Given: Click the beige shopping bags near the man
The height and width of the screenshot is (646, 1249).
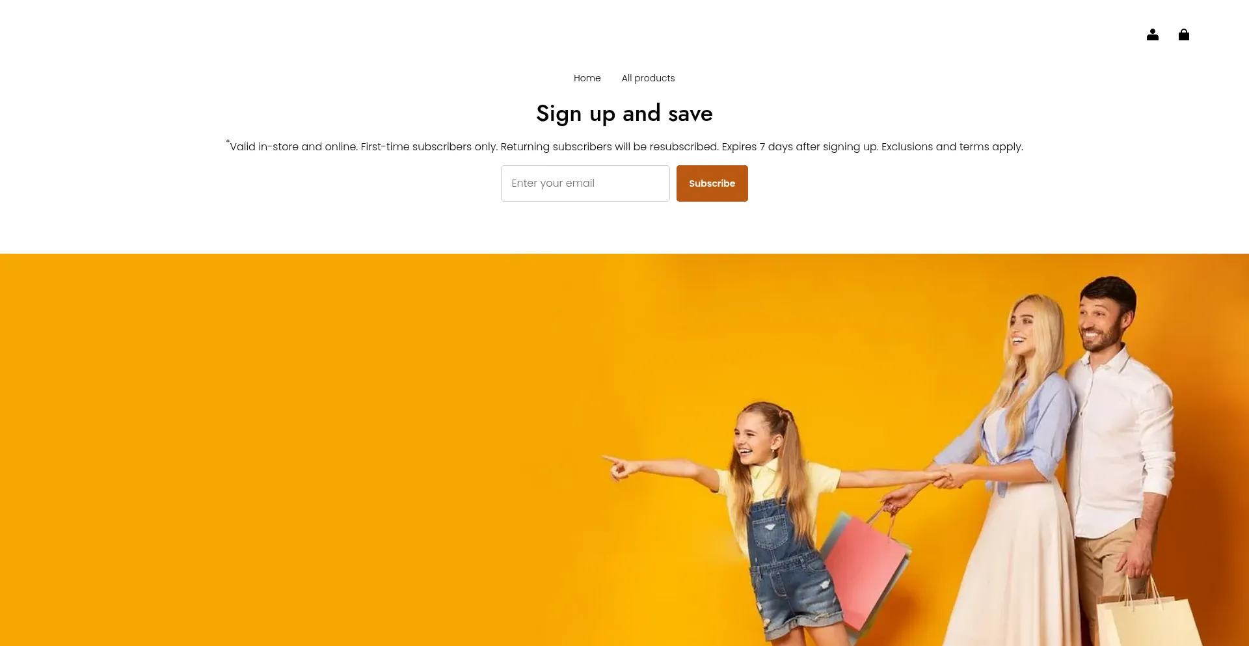Looking at the screenshot, I should (x=1148, y=618).
